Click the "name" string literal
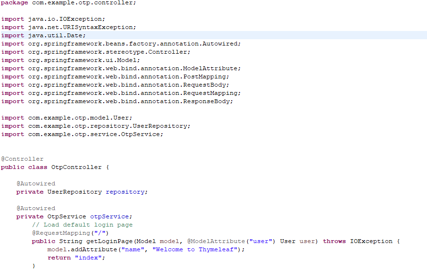Screen dimensions: 427x275 point(133,249)
